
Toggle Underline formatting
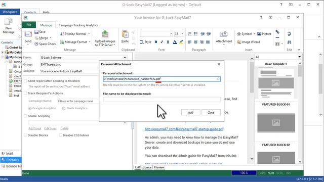(168, 42)
